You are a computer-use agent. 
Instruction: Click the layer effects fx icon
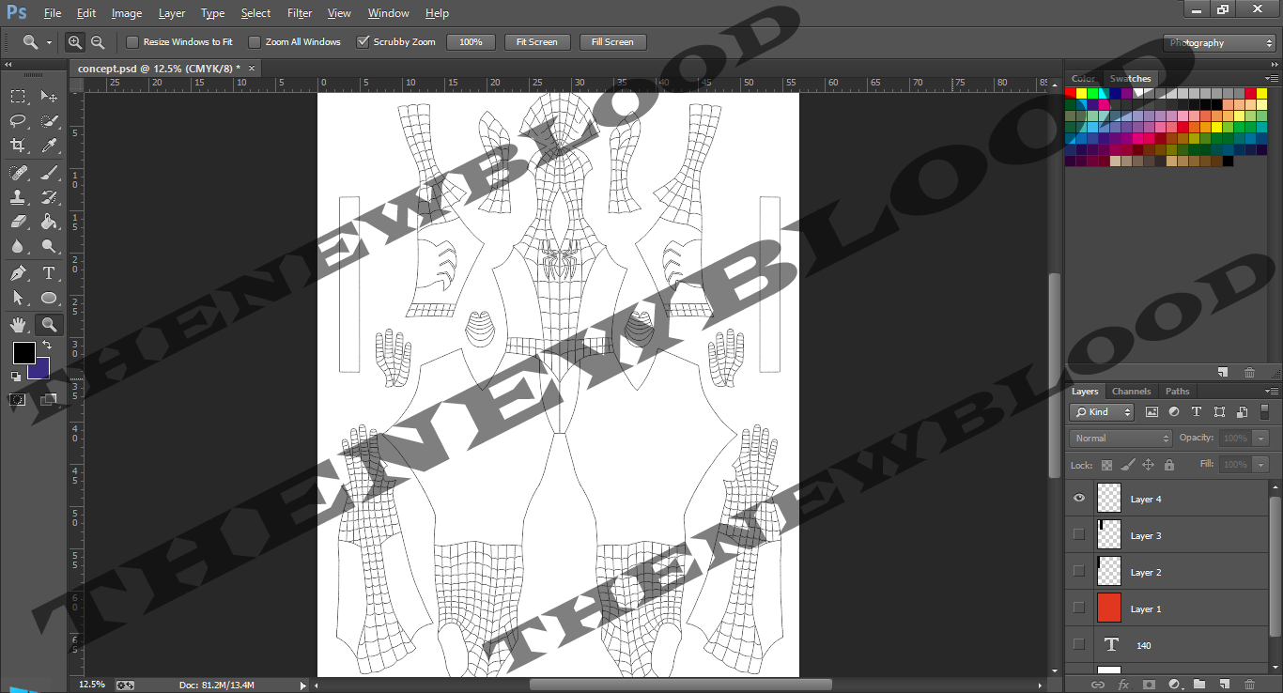pyautogui.click(x=1123, y=685)
